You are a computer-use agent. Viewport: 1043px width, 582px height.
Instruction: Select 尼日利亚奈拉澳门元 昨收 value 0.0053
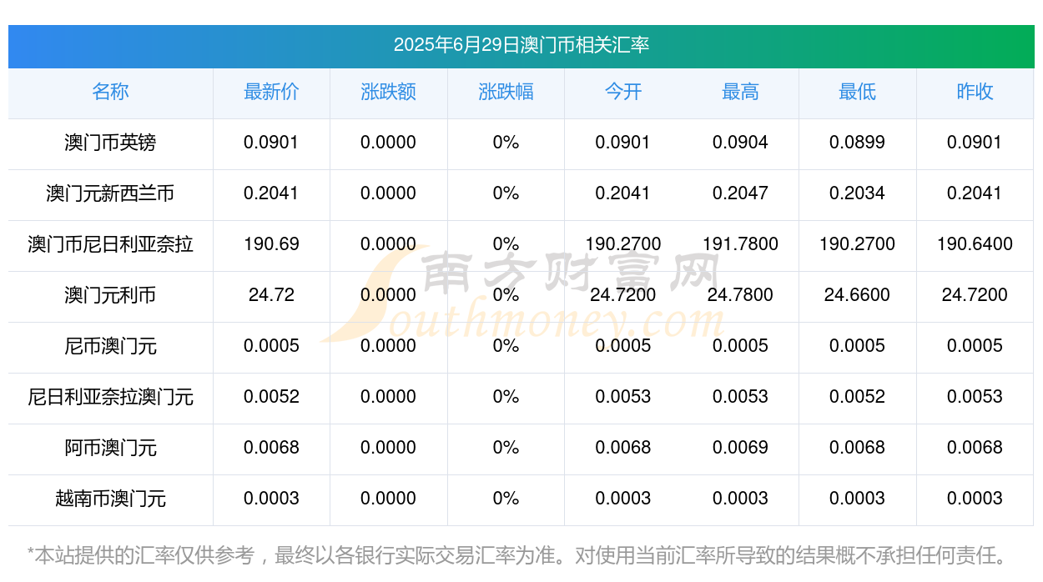975,397
